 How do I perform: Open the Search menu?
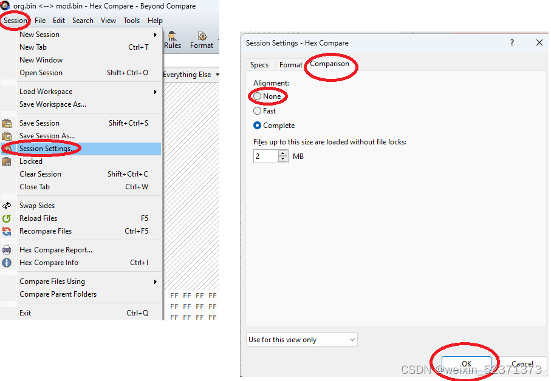[83, 21]
